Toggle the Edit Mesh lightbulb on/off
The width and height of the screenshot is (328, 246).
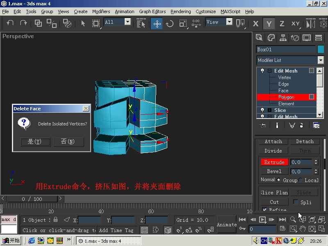point(262,71)
